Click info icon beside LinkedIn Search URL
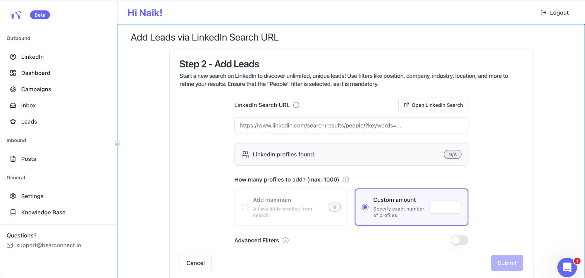Viewport: 585px width, 278px height. pyautogui.click(x=296, y=105)
